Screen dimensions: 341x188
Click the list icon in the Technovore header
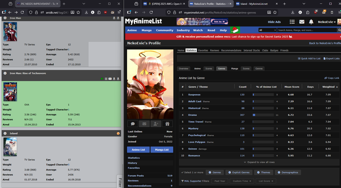106,79
